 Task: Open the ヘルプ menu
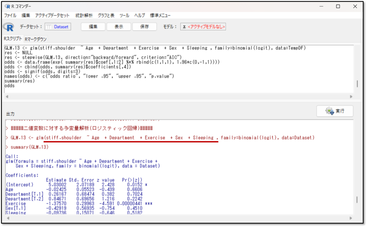click(140, 15)
